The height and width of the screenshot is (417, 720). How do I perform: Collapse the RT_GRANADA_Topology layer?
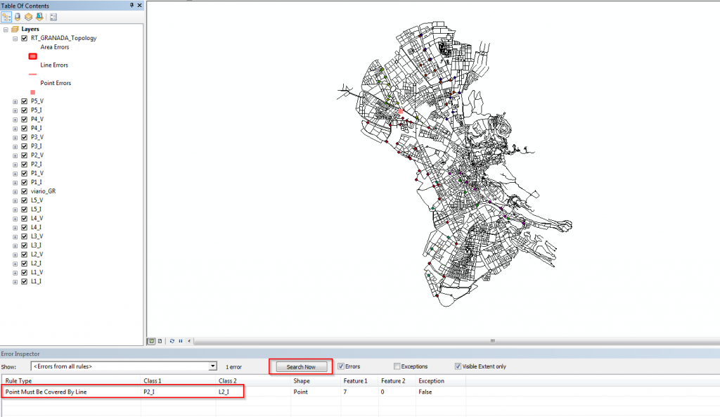pos(15,39)
